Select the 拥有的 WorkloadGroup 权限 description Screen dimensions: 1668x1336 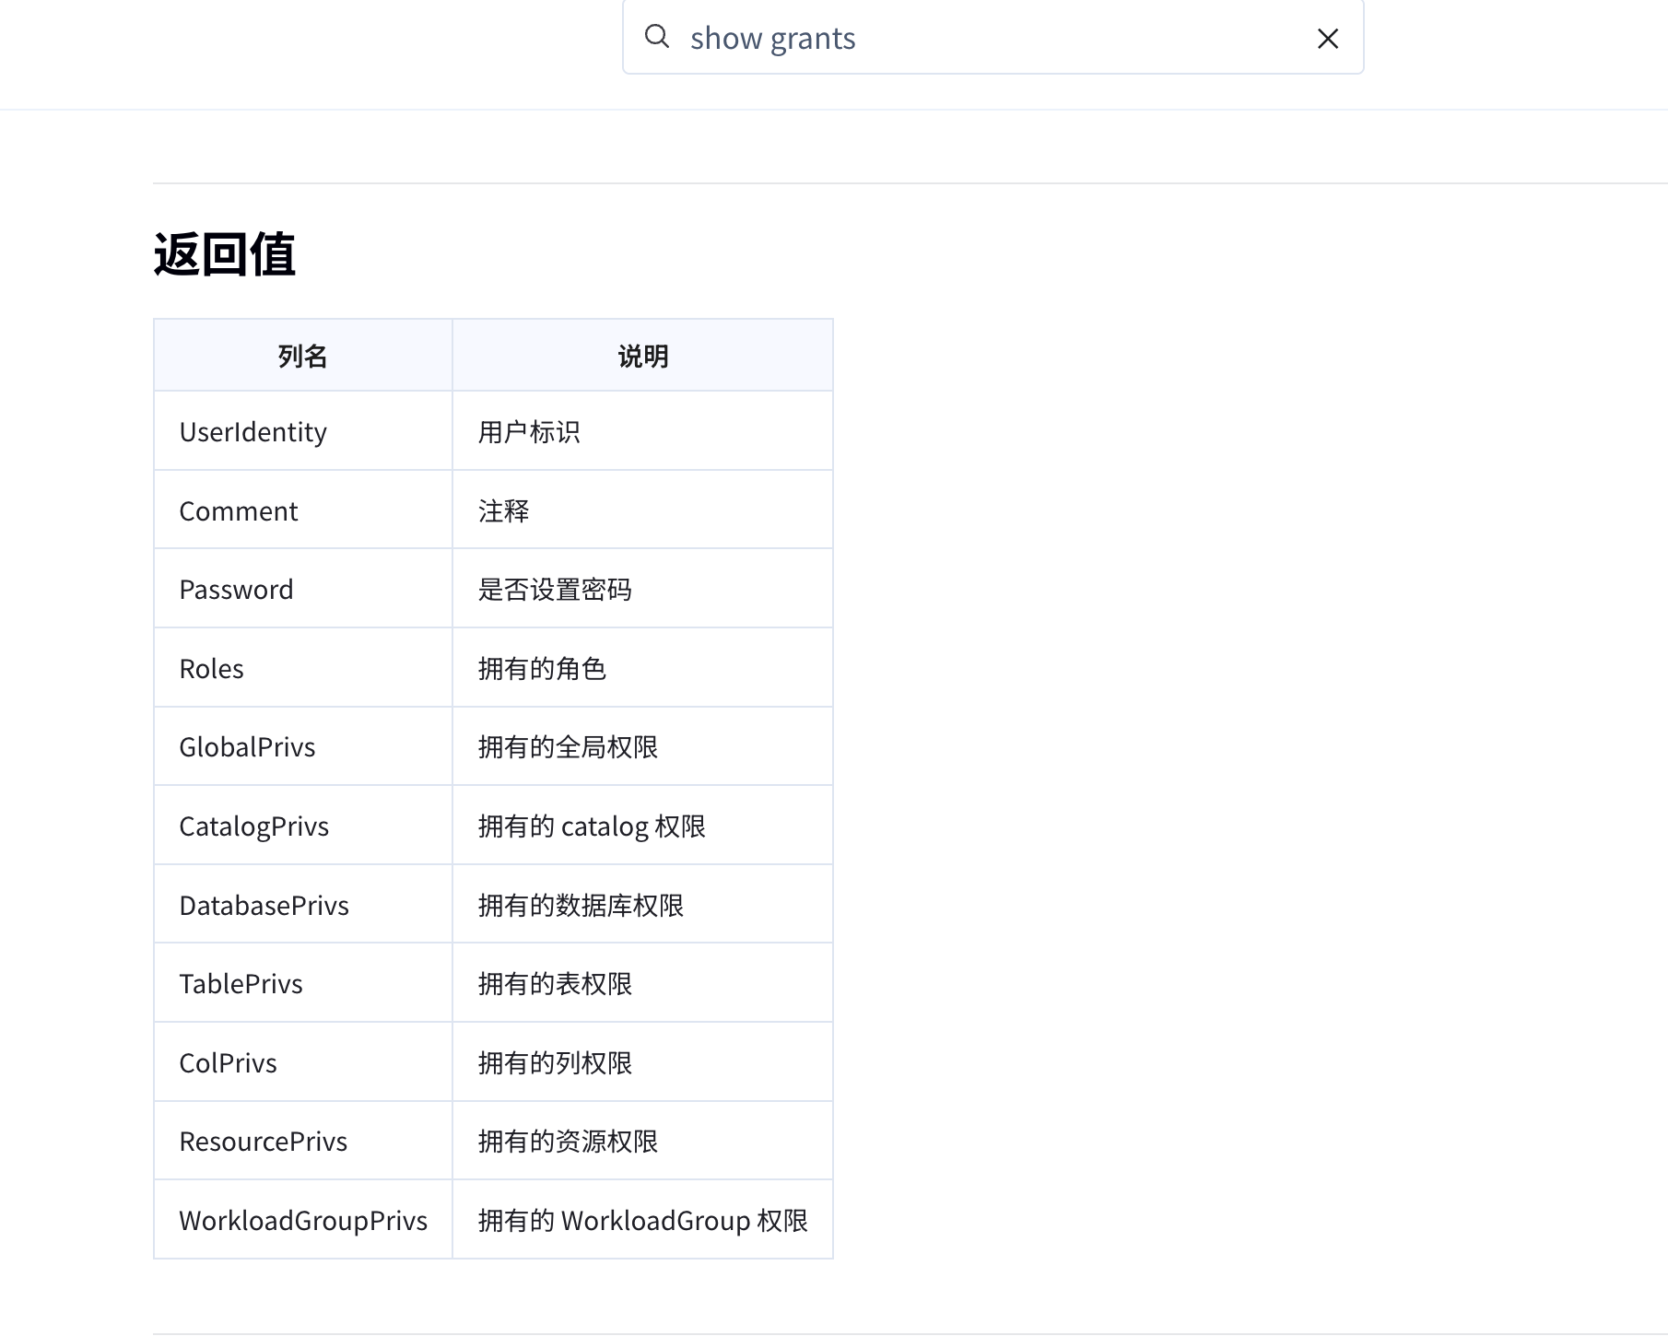pos(642,1221)
